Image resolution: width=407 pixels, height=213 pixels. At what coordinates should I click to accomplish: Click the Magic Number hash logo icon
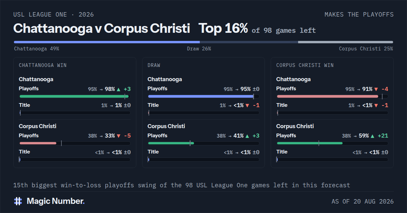click(18, 201)
